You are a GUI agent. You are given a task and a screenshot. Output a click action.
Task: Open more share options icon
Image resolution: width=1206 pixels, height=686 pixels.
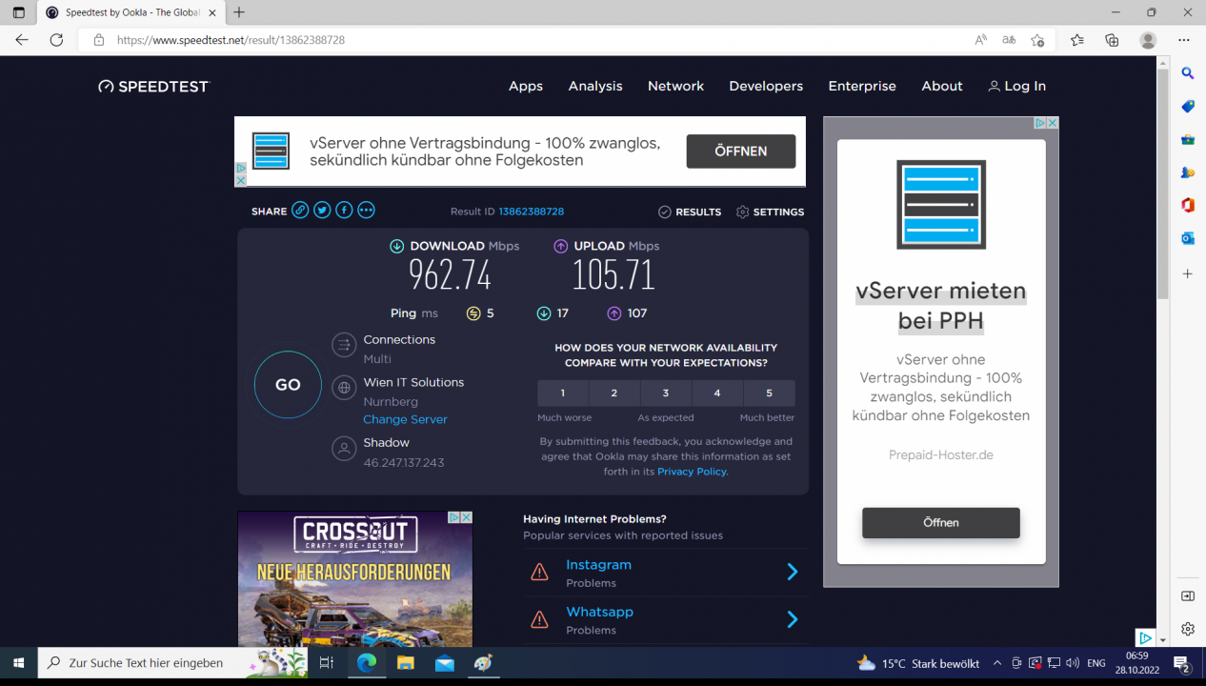366,211
